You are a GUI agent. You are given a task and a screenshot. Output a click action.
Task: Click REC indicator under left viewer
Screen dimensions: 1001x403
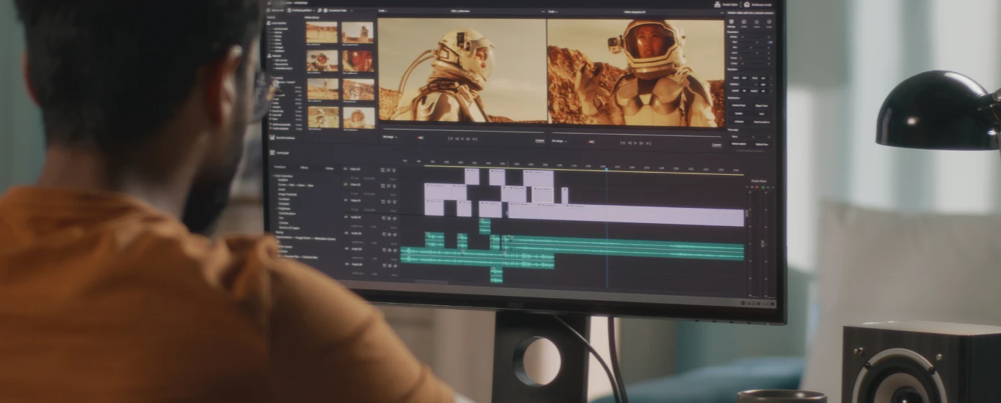pos(421,137)
